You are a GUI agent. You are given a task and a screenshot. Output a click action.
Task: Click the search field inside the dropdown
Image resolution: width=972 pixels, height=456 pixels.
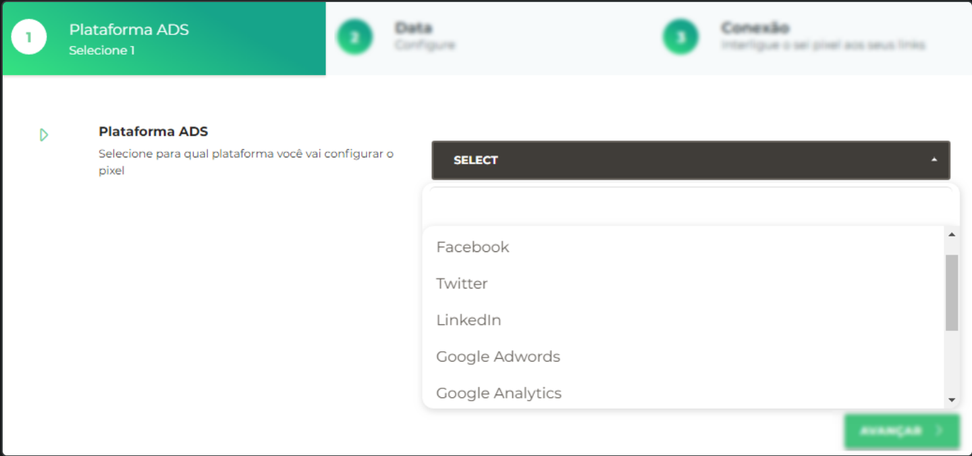(690, 203)
